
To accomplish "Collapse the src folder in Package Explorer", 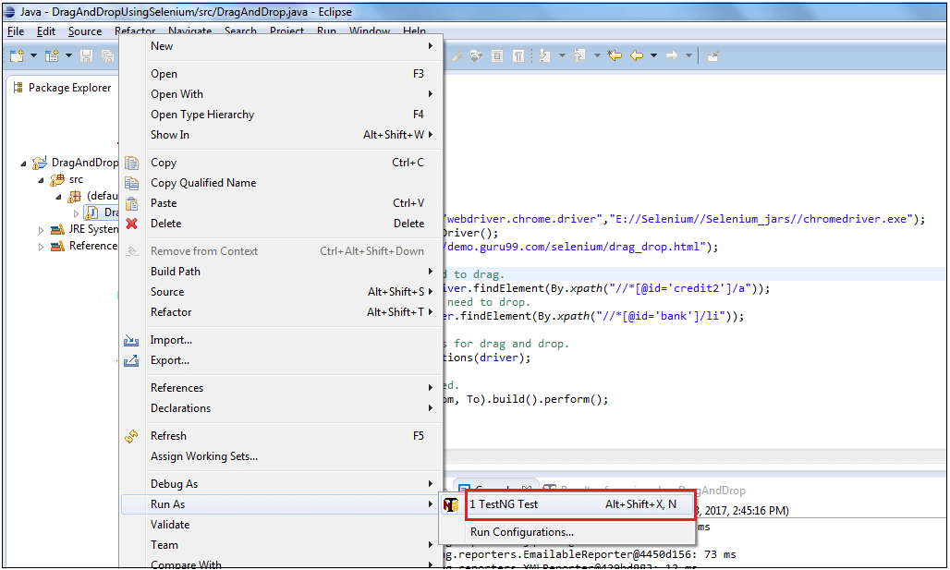I will coord(41,180).
